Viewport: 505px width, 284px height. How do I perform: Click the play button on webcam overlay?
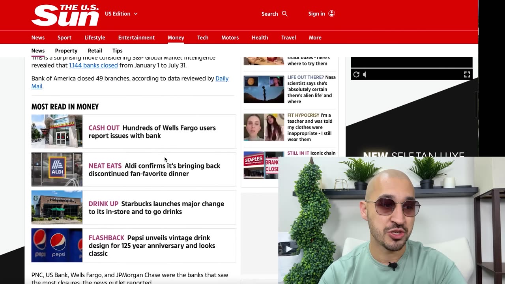[x=288, y=249]
